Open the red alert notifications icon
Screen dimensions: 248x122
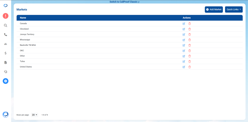pyautogui.click(x=6, y=16)
